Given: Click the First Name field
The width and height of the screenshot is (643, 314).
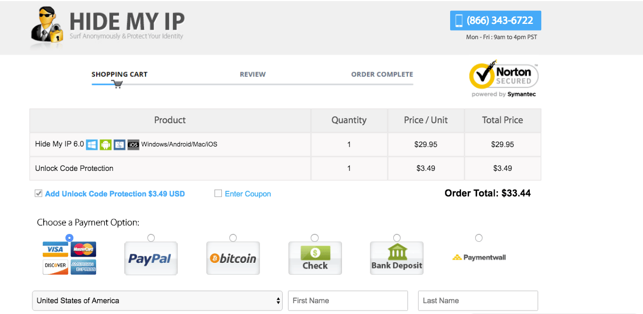Looking at the screenshot, I should pyautogui.click(x=348, y=300).
